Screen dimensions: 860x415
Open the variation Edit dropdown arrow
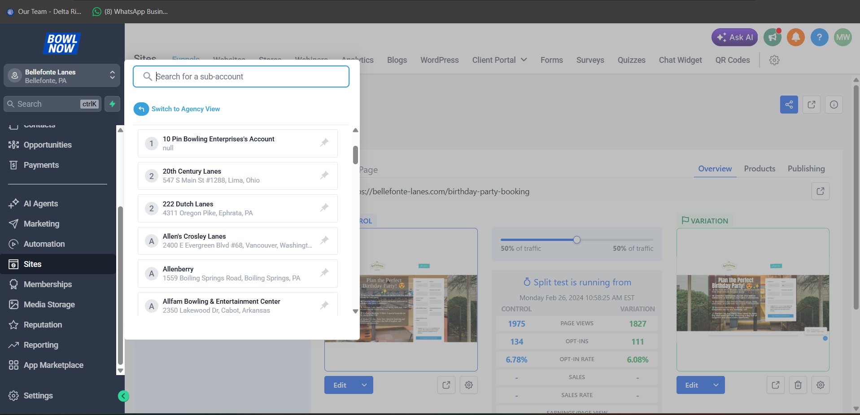click(x=716, y=385)
